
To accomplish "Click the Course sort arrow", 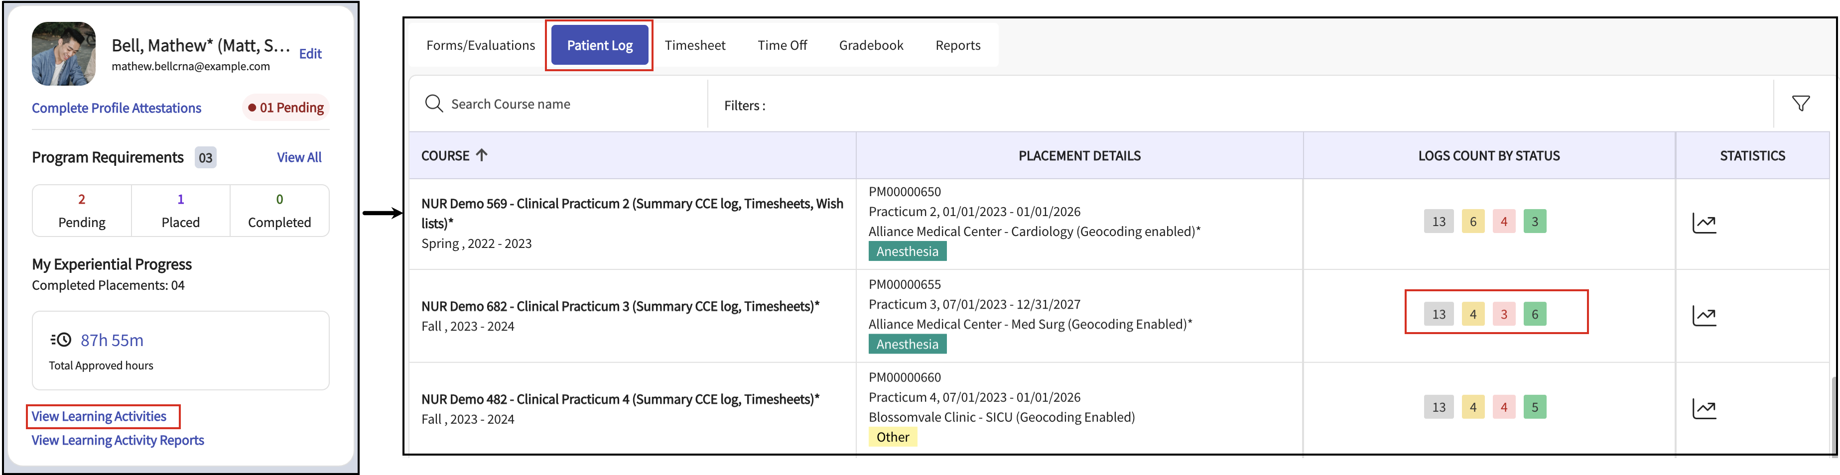I will coord(482,155).
